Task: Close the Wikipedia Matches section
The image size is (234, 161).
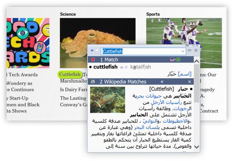Action: pos(190,82)
